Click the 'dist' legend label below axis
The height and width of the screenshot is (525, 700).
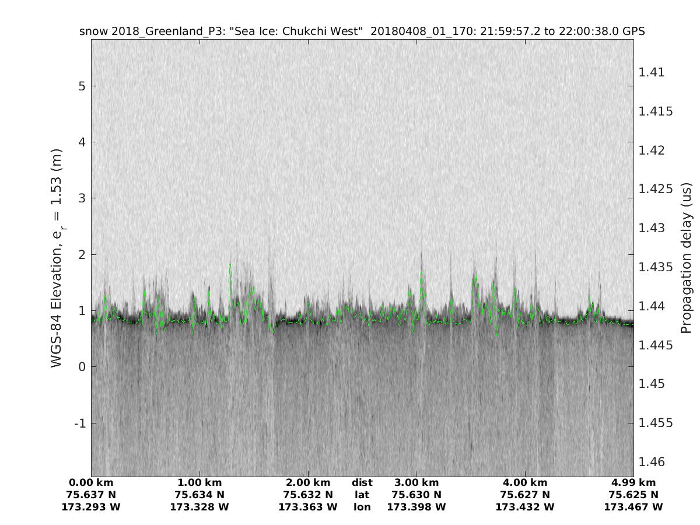[362, 482]
